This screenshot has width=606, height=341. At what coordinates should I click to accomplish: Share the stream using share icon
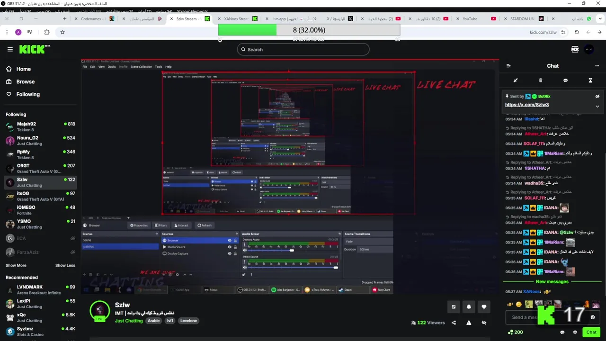(x=454, y=323)
